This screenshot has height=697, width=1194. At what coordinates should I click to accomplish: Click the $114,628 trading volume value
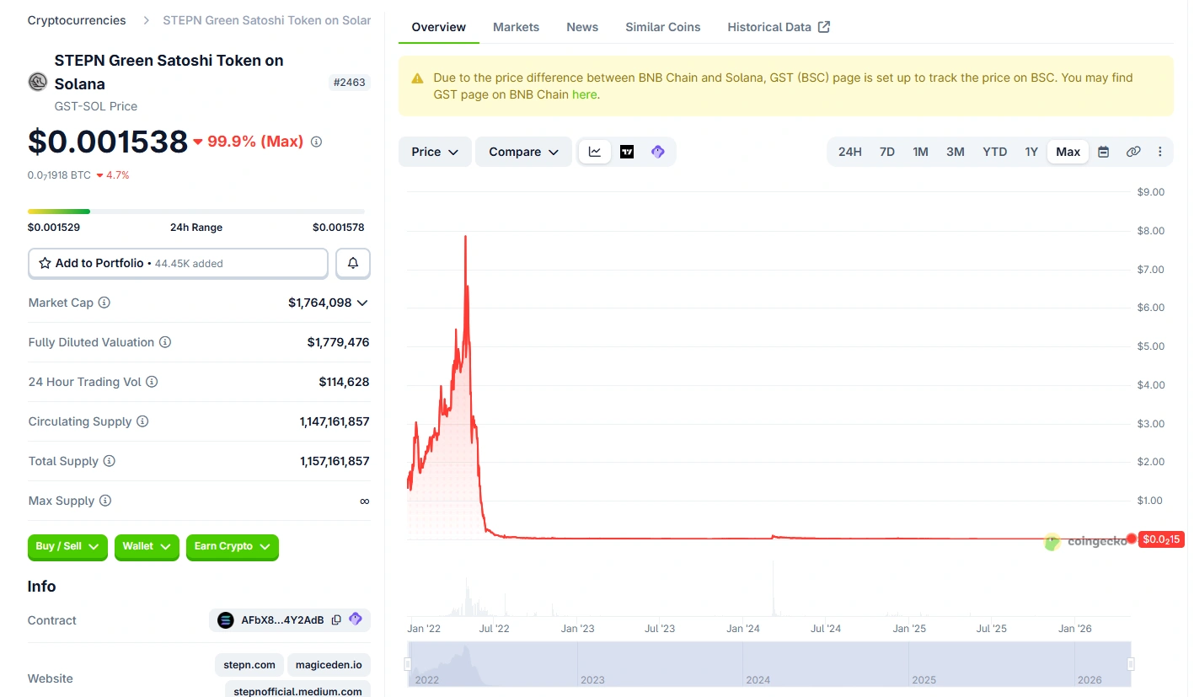[344, 382]
